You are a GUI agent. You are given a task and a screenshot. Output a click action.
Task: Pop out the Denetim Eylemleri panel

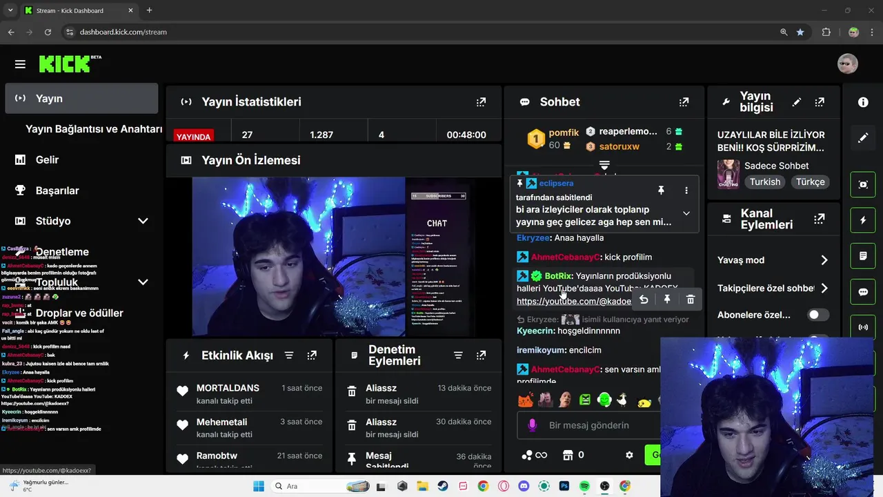point(481,355)
